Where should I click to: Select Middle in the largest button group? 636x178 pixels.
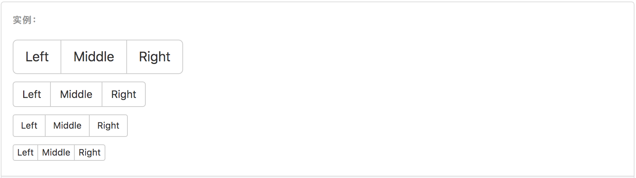94,57
